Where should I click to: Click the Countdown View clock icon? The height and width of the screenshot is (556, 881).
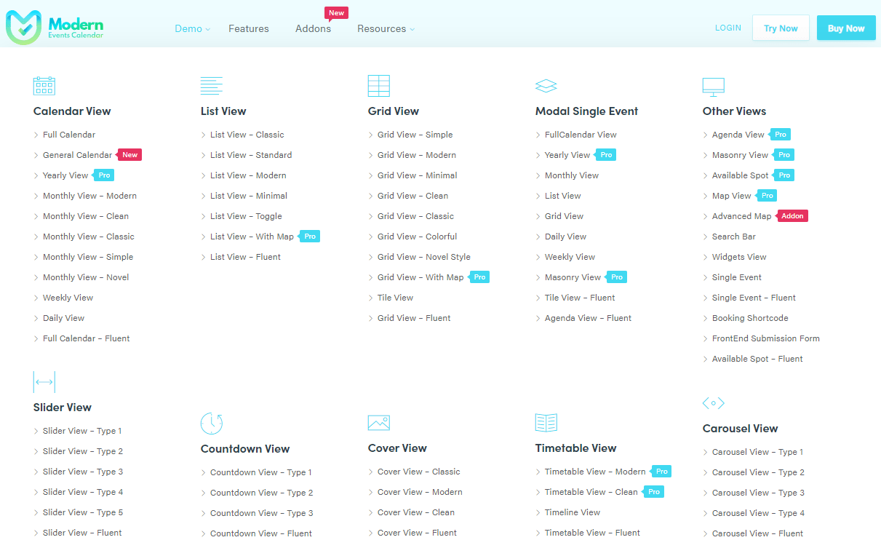pyautogui.click(x=212, y=423)
